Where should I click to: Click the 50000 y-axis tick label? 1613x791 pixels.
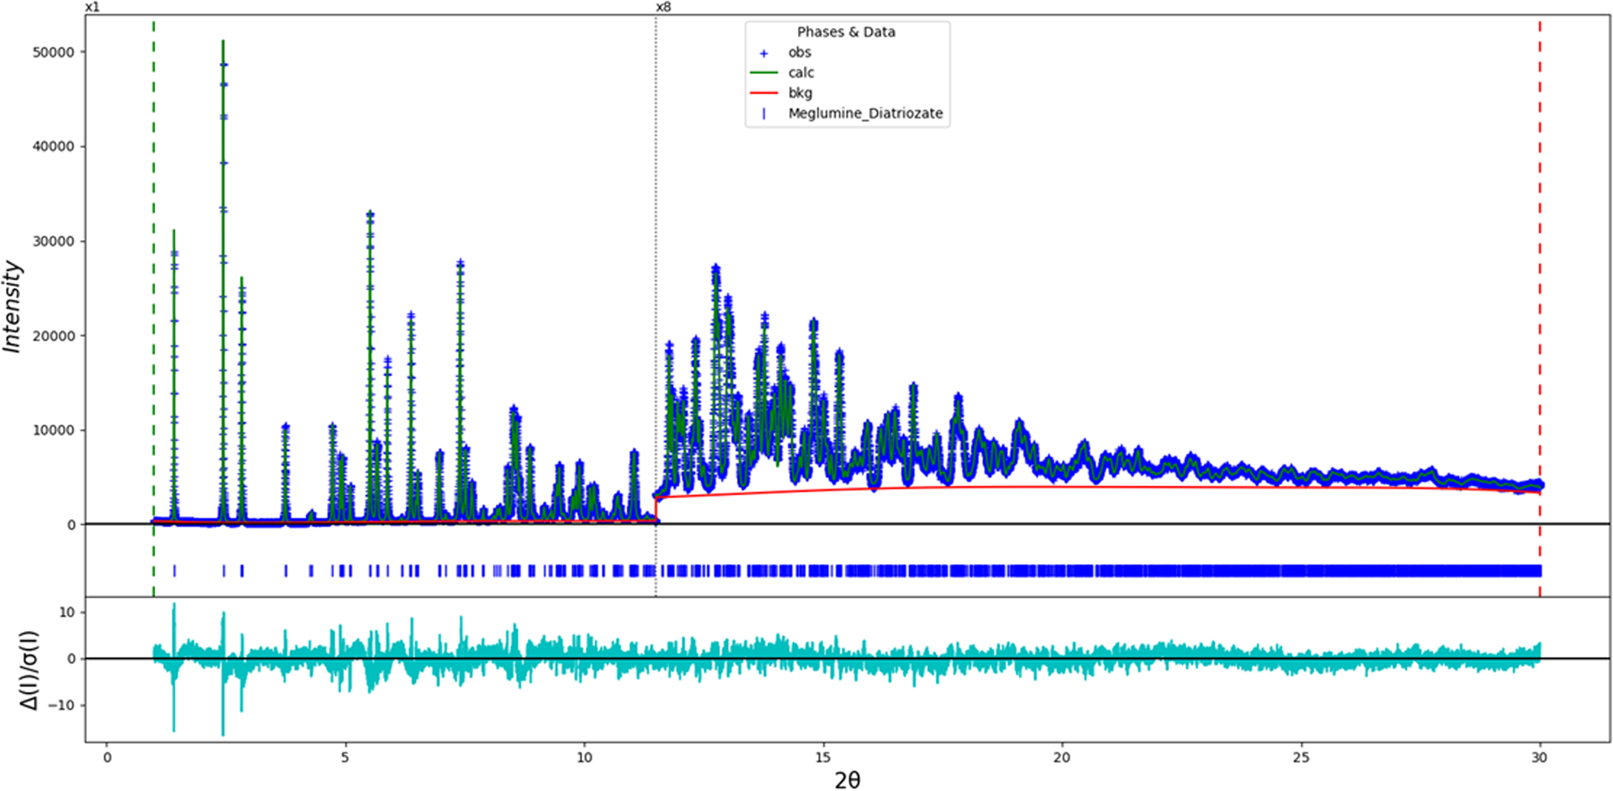[54, 52]
